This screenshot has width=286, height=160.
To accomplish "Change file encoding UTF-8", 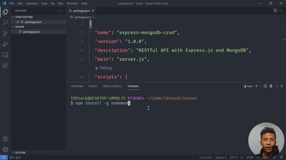I will click(233, 157).
